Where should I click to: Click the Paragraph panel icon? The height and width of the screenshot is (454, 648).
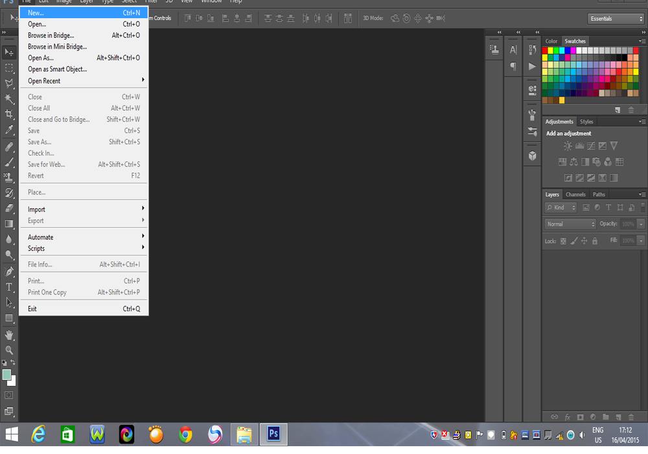tap(513, 66)
